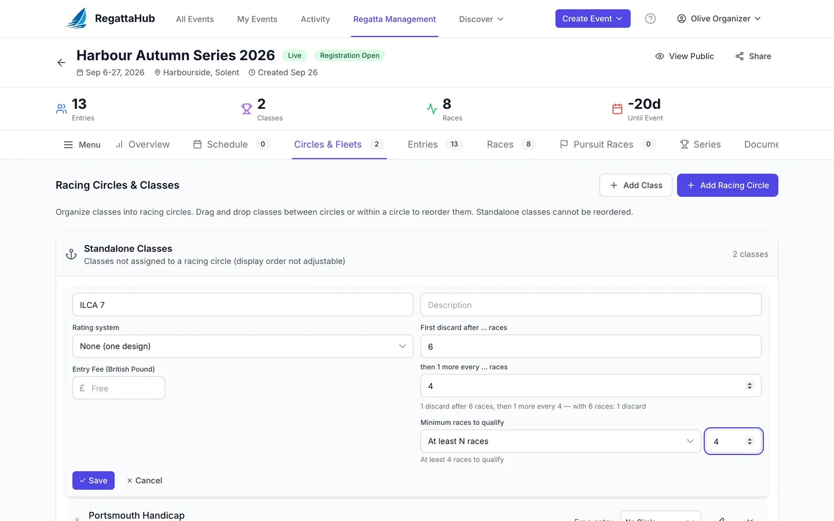Screen dimensions: 834x521
Task: Click the pulse icon beside Races stat
Action: pos(432,109)
